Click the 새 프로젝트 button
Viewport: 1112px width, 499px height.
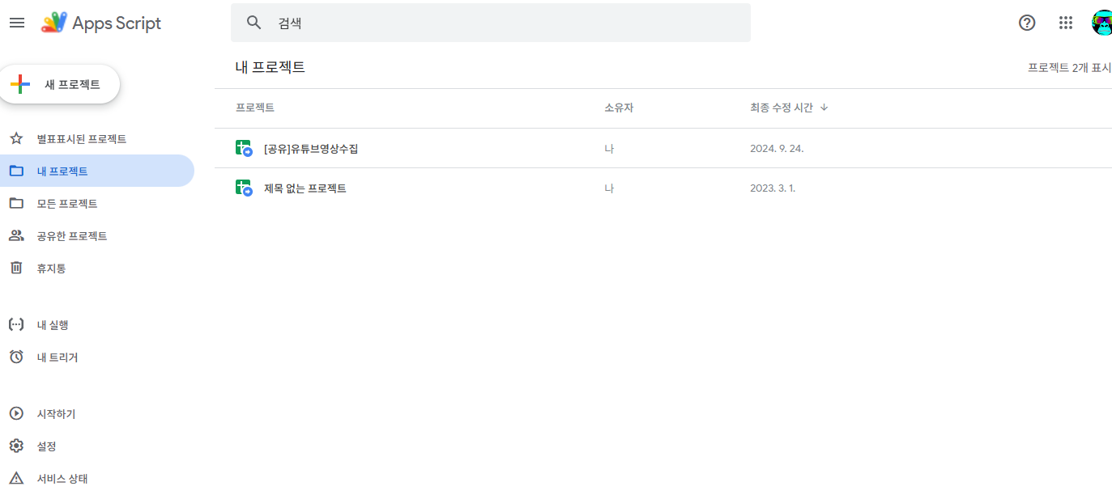pos(60,83)
